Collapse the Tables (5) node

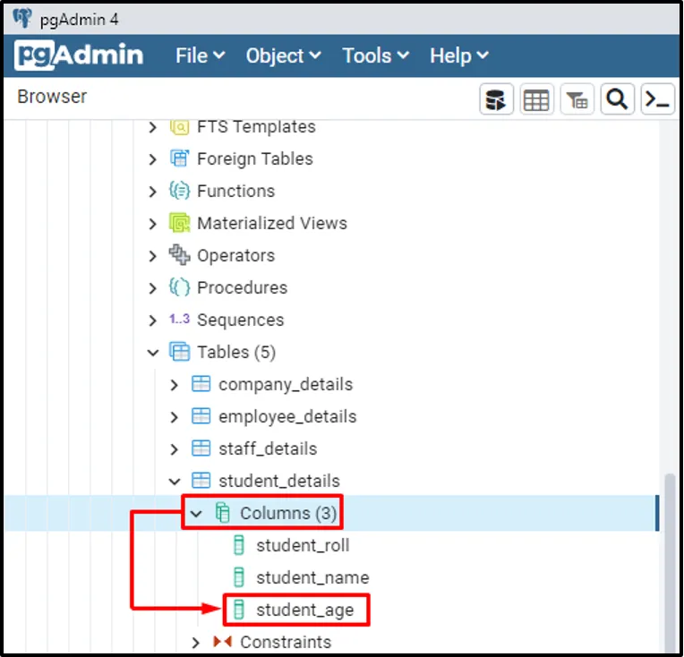153,353
